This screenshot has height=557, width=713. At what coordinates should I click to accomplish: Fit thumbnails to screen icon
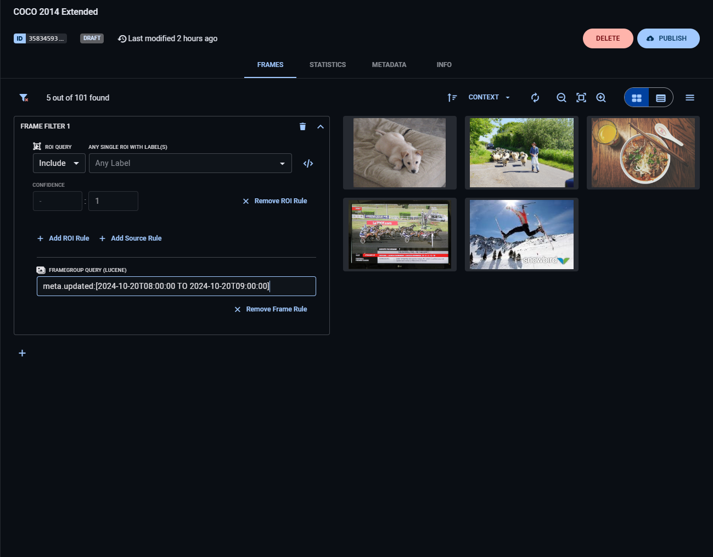tap(581, 98)
